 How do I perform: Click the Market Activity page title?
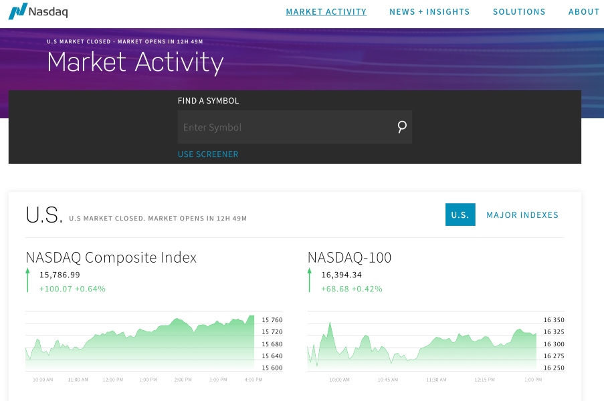click(135, 62)
